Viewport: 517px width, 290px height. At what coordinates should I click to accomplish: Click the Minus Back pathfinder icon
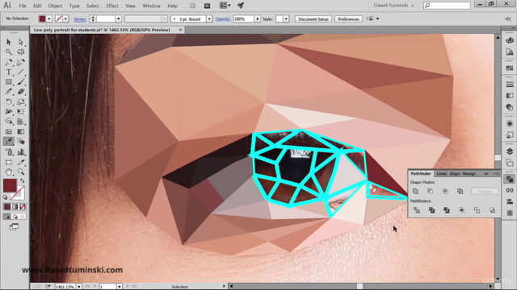(x=492, y=210)
